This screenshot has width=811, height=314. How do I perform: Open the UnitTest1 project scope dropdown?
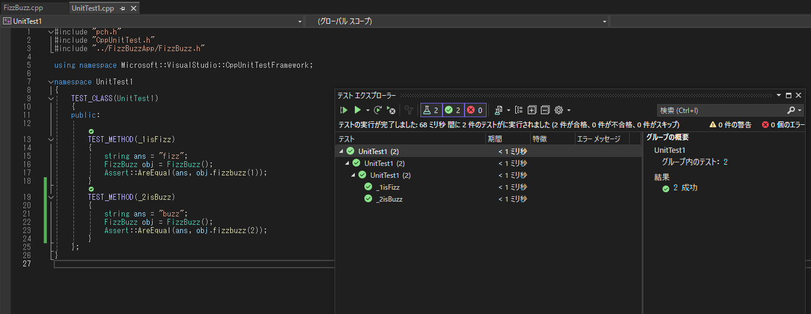pyautogui.click(x=300, y=21)
